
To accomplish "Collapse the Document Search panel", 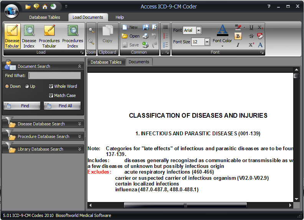I will pyautogui.click(x=80, y=66).
